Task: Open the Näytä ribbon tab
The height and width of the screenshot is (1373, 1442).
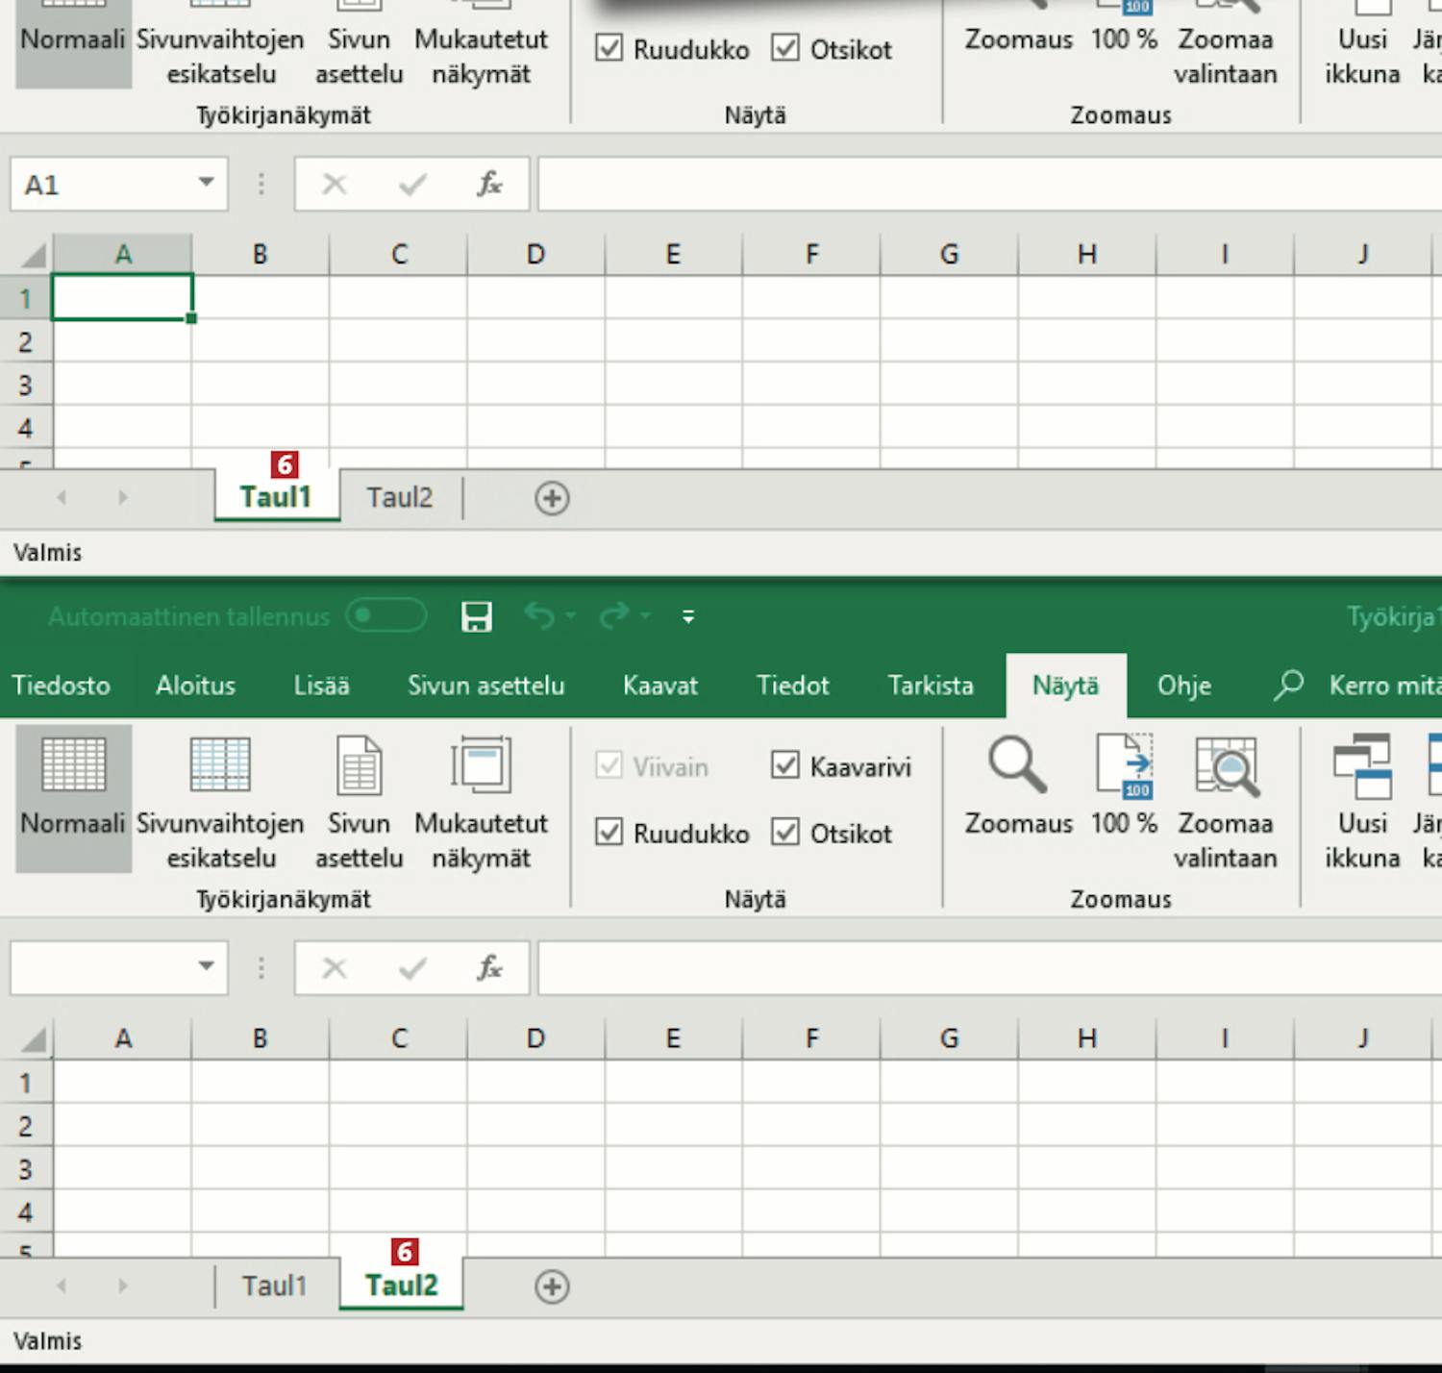Action: pyautogui.click(x=1065, y=686)
